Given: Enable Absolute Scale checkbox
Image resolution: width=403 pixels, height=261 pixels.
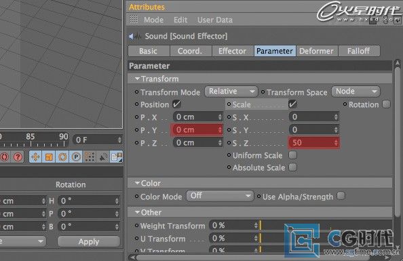Looking at the screenshot, I should pos(292,167).
